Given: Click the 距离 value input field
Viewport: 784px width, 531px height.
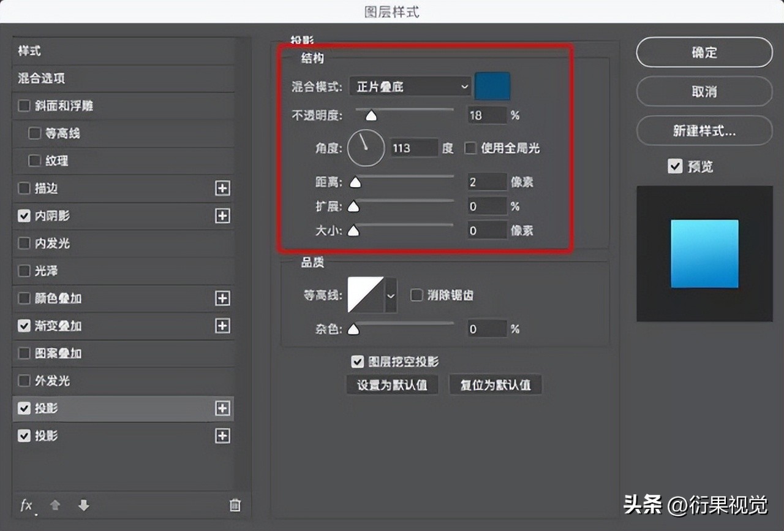Looking at the screenshot, I should tap(486, 181).
